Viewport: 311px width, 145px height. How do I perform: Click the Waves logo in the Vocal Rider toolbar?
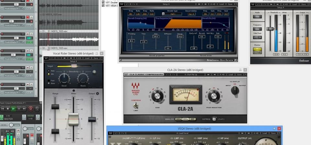pos(46,58)
